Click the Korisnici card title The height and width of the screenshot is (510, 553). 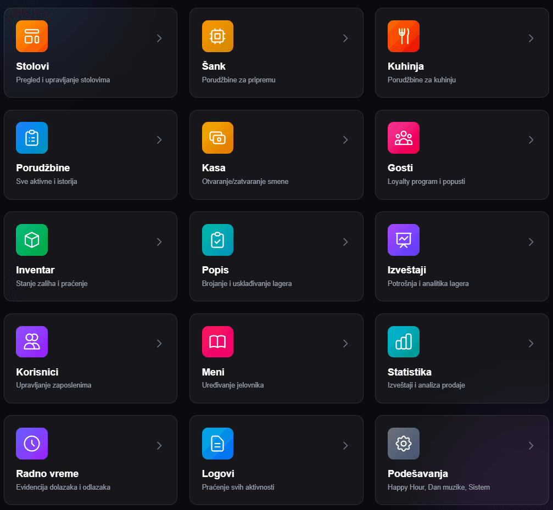[x=37, y=372]
